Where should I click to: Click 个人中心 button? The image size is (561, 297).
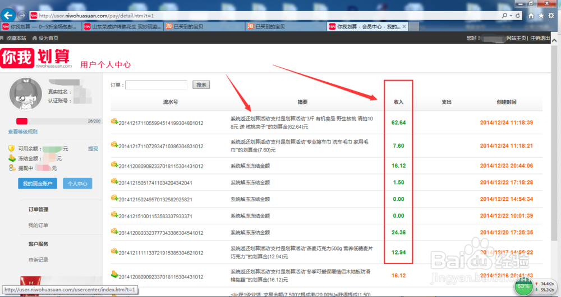coord(77,183)
